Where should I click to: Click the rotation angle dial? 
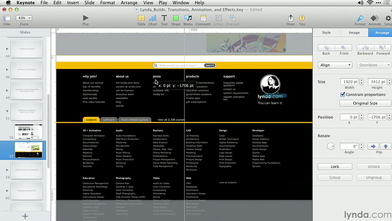(331, 146)
